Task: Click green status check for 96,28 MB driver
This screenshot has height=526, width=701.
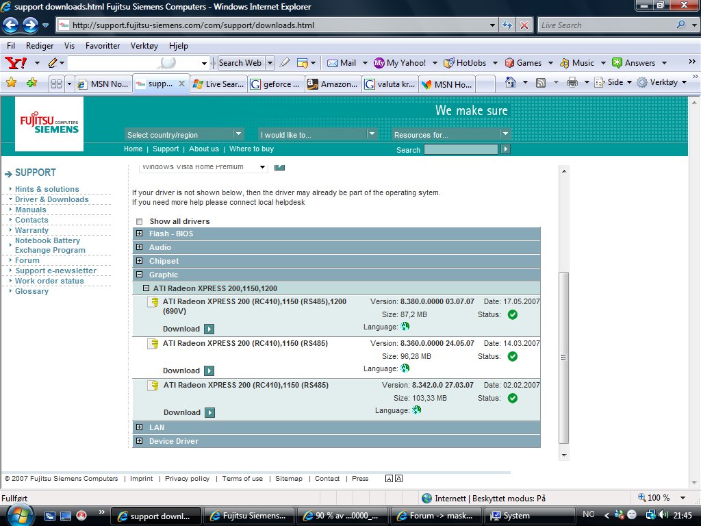Action: [513, 356]
